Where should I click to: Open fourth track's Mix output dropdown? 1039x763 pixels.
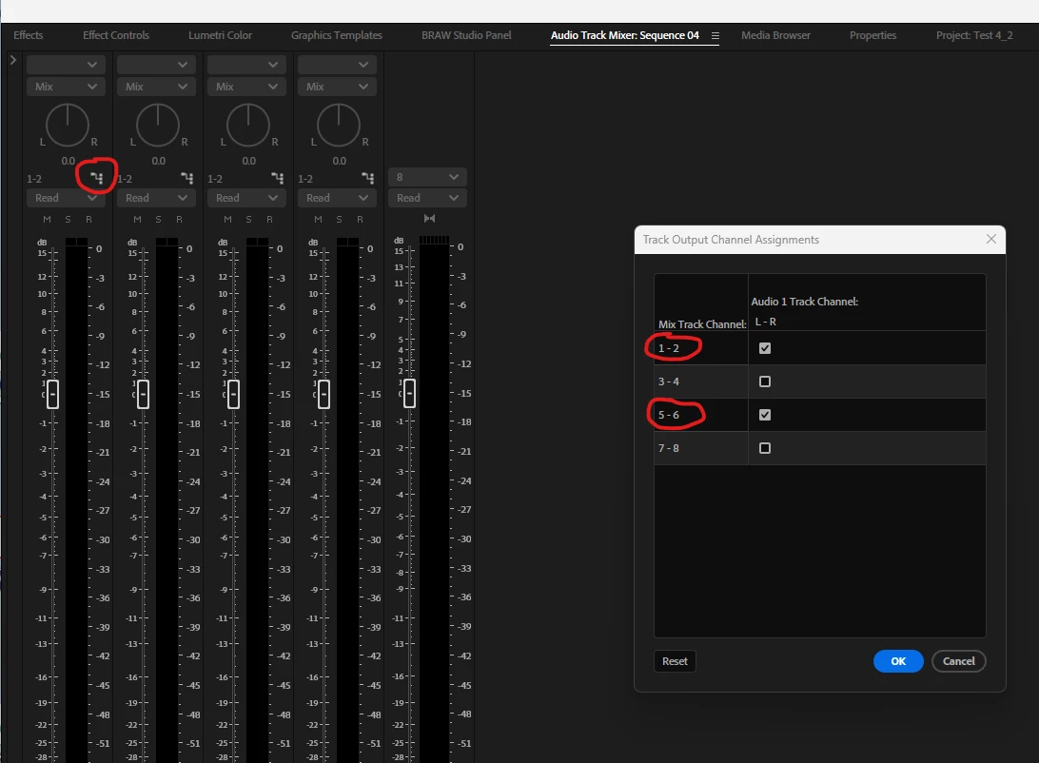point(337,87)
